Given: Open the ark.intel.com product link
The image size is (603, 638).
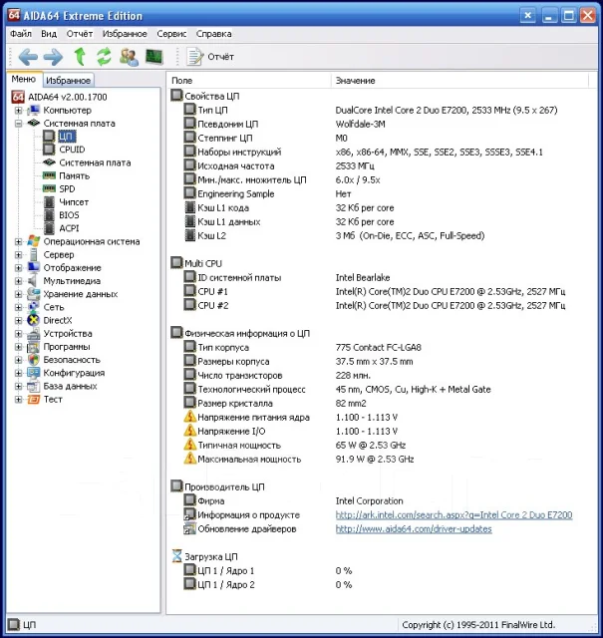Looking at the screenshot, I should tap(453, 515).
